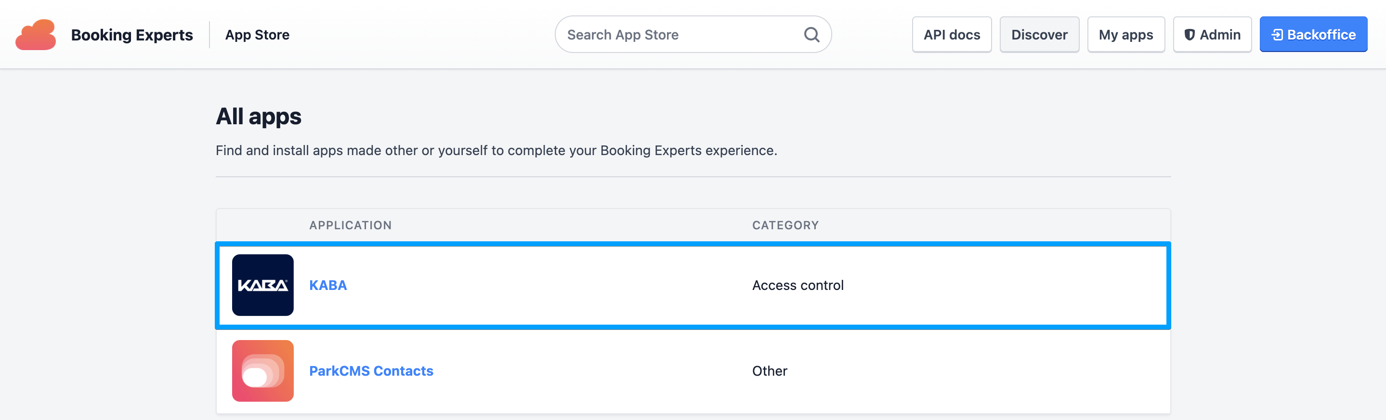This screenshot has width=1386, height=420.
Task: Select the Access control category cell
Action: point(798,286)
